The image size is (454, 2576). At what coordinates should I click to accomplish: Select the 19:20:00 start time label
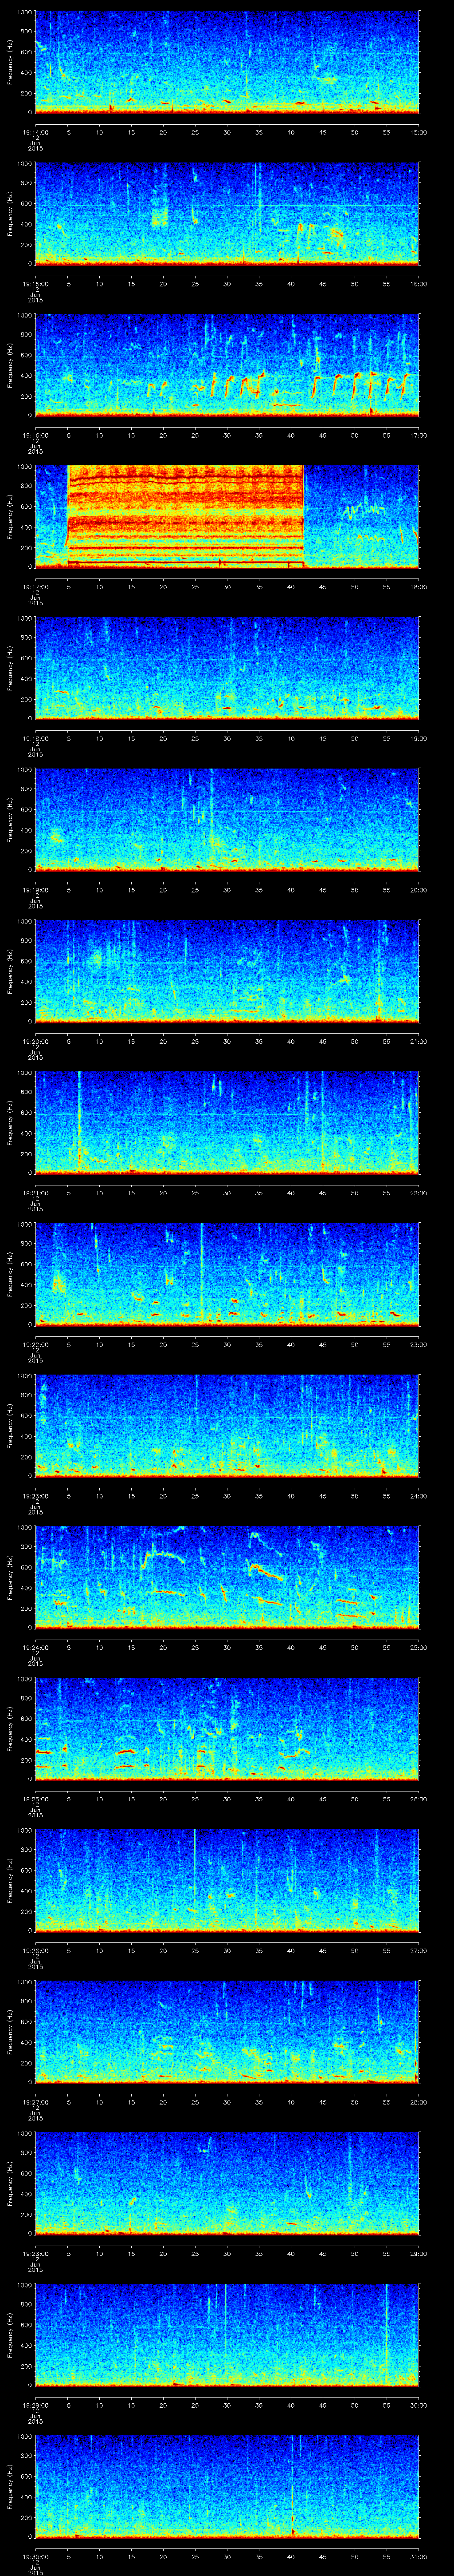click(x=36, y=1041)
